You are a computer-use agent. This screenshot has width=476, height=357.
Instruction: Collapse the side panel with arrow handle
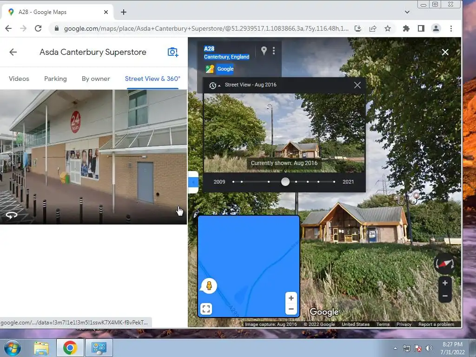193,182
